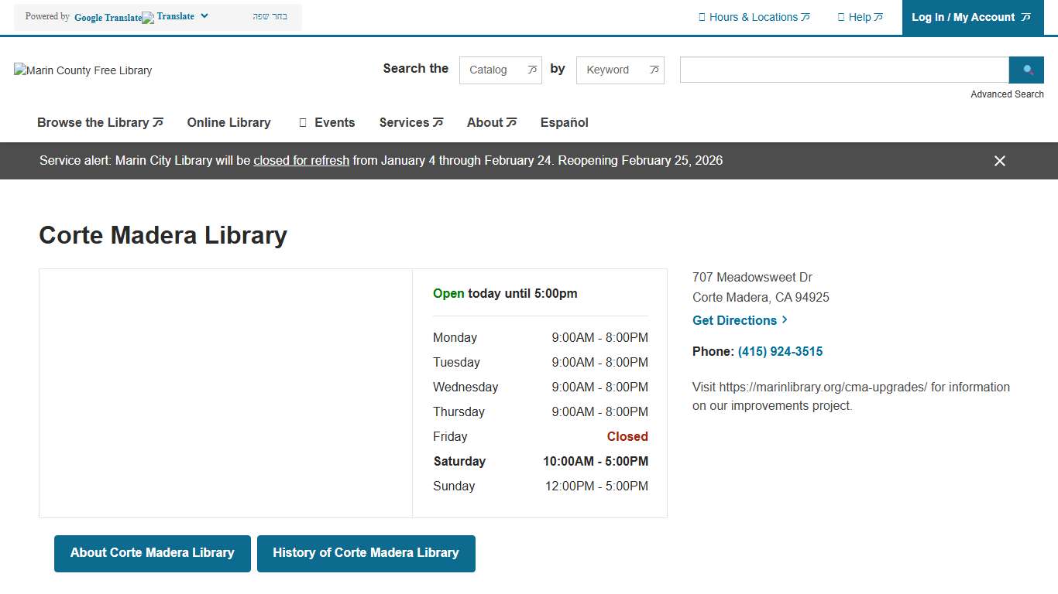Click the search magnifying glass icon
This screenshot has height=594, width=1058.
coord(1026,70)
